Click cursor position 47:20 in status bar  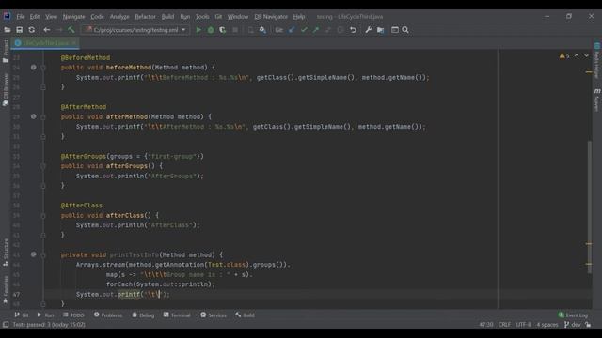(x=485, y=325)
